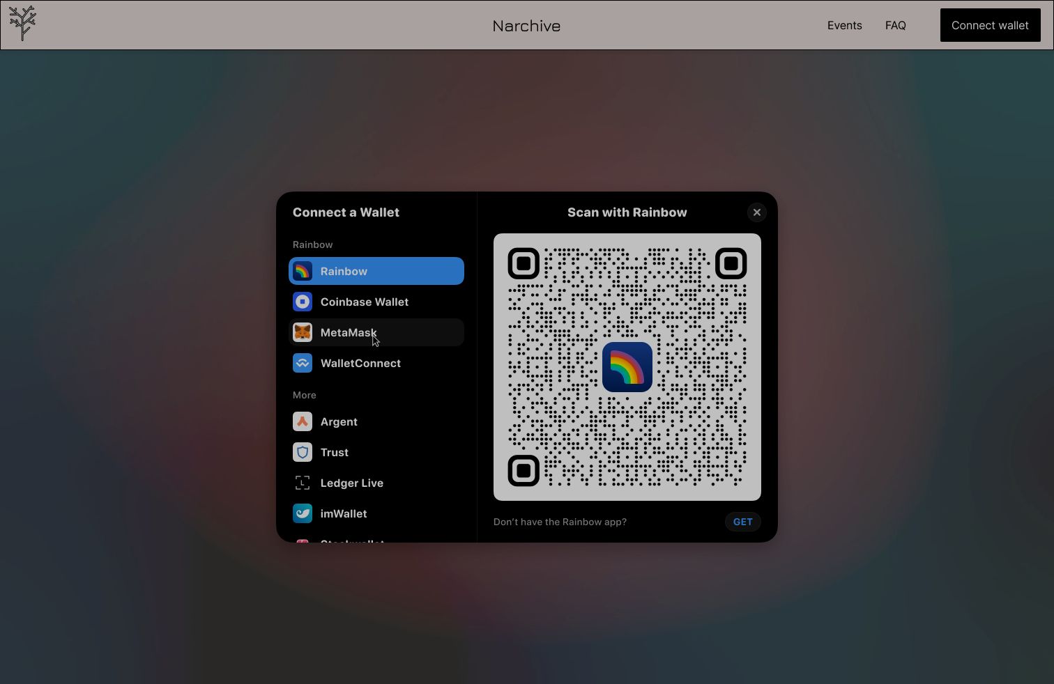Image resolution: width=1054 pixels, height=684 pixels.
Task: Click the 'Rainbow' section header label
Action: tap(312, 244)
